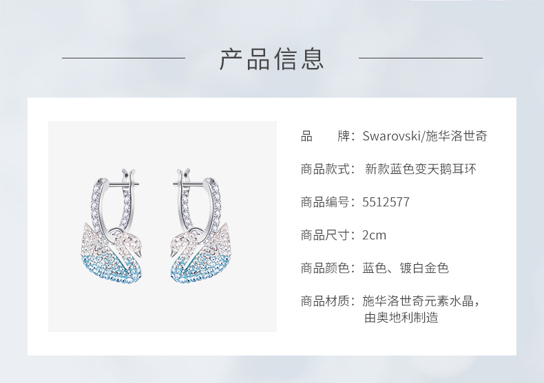The image size is (544, 383).
Task: Click the 施华洛世奇元素水晶 material text
Action: 418,301
